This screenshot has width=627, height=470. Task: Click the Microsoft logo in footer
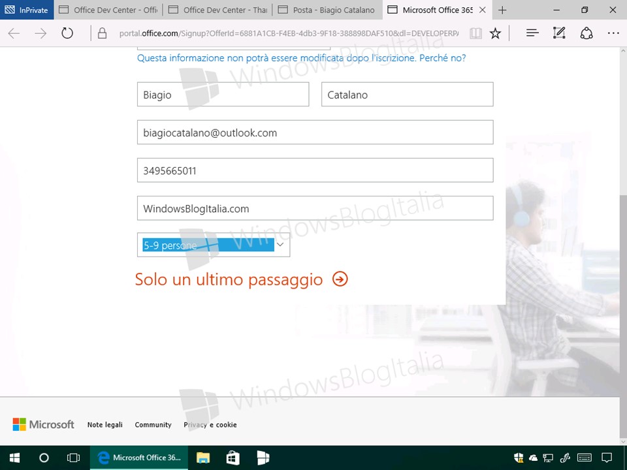[43, 424]
